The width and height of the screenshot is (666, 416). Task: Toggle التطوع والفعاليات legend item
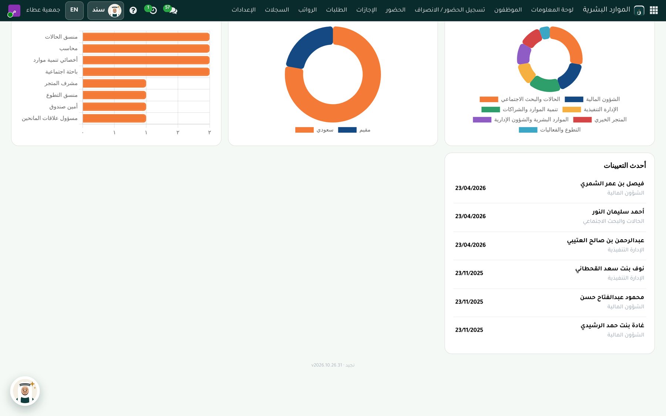550,130
